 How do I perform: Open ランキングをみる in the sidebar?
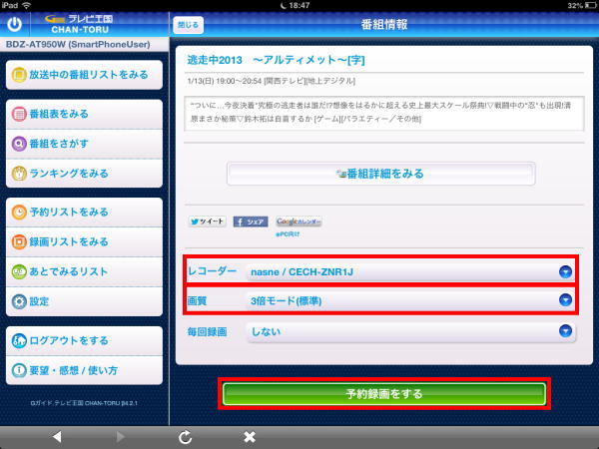click(84, 174)
